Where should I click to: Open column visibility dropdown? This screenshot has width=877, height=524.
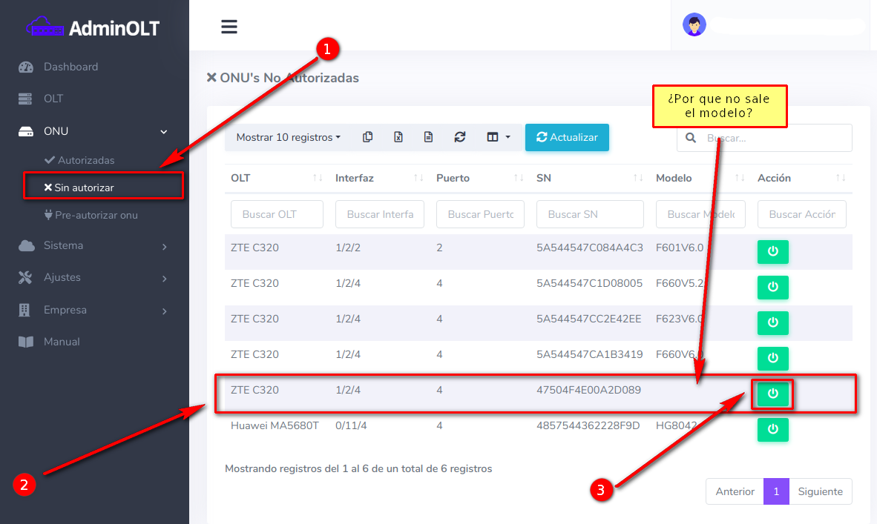pyautogui.click(x=498, y=137)
